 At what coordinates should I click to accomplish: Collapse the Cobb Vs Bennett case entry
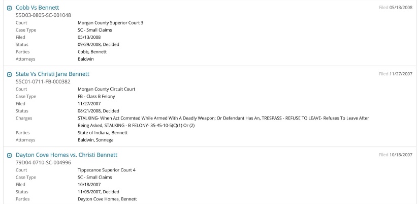tap(9, 9)
